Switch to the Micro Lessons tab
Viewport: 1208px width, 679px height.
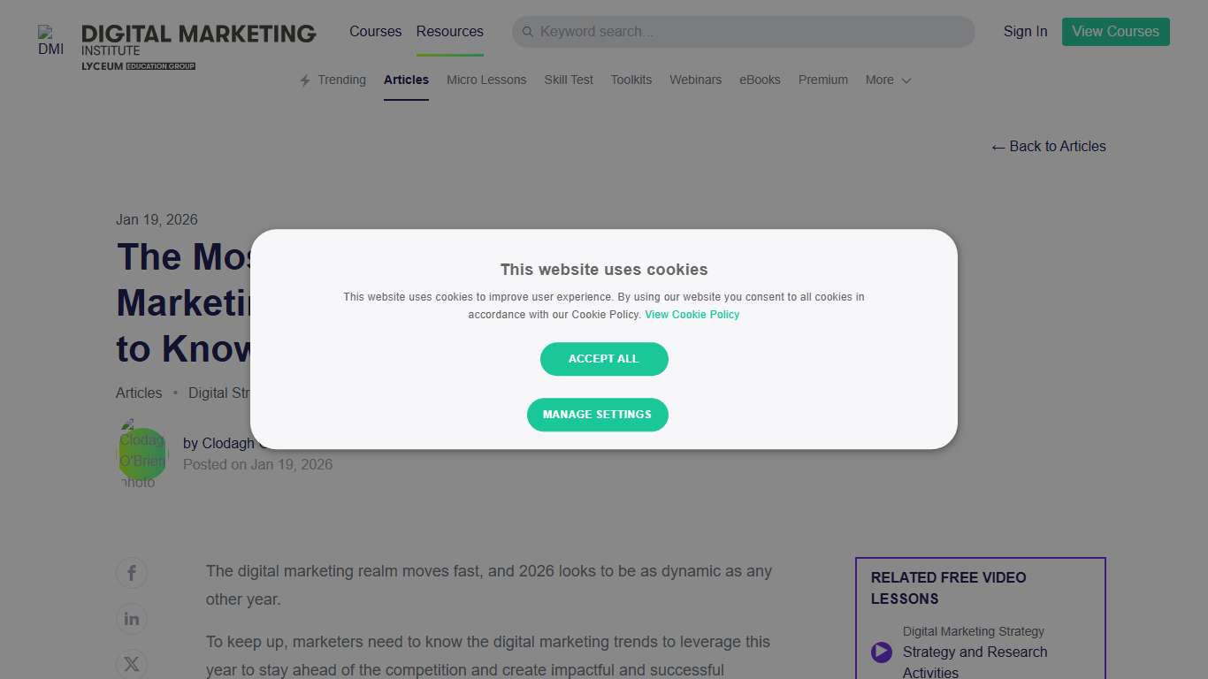486,80
